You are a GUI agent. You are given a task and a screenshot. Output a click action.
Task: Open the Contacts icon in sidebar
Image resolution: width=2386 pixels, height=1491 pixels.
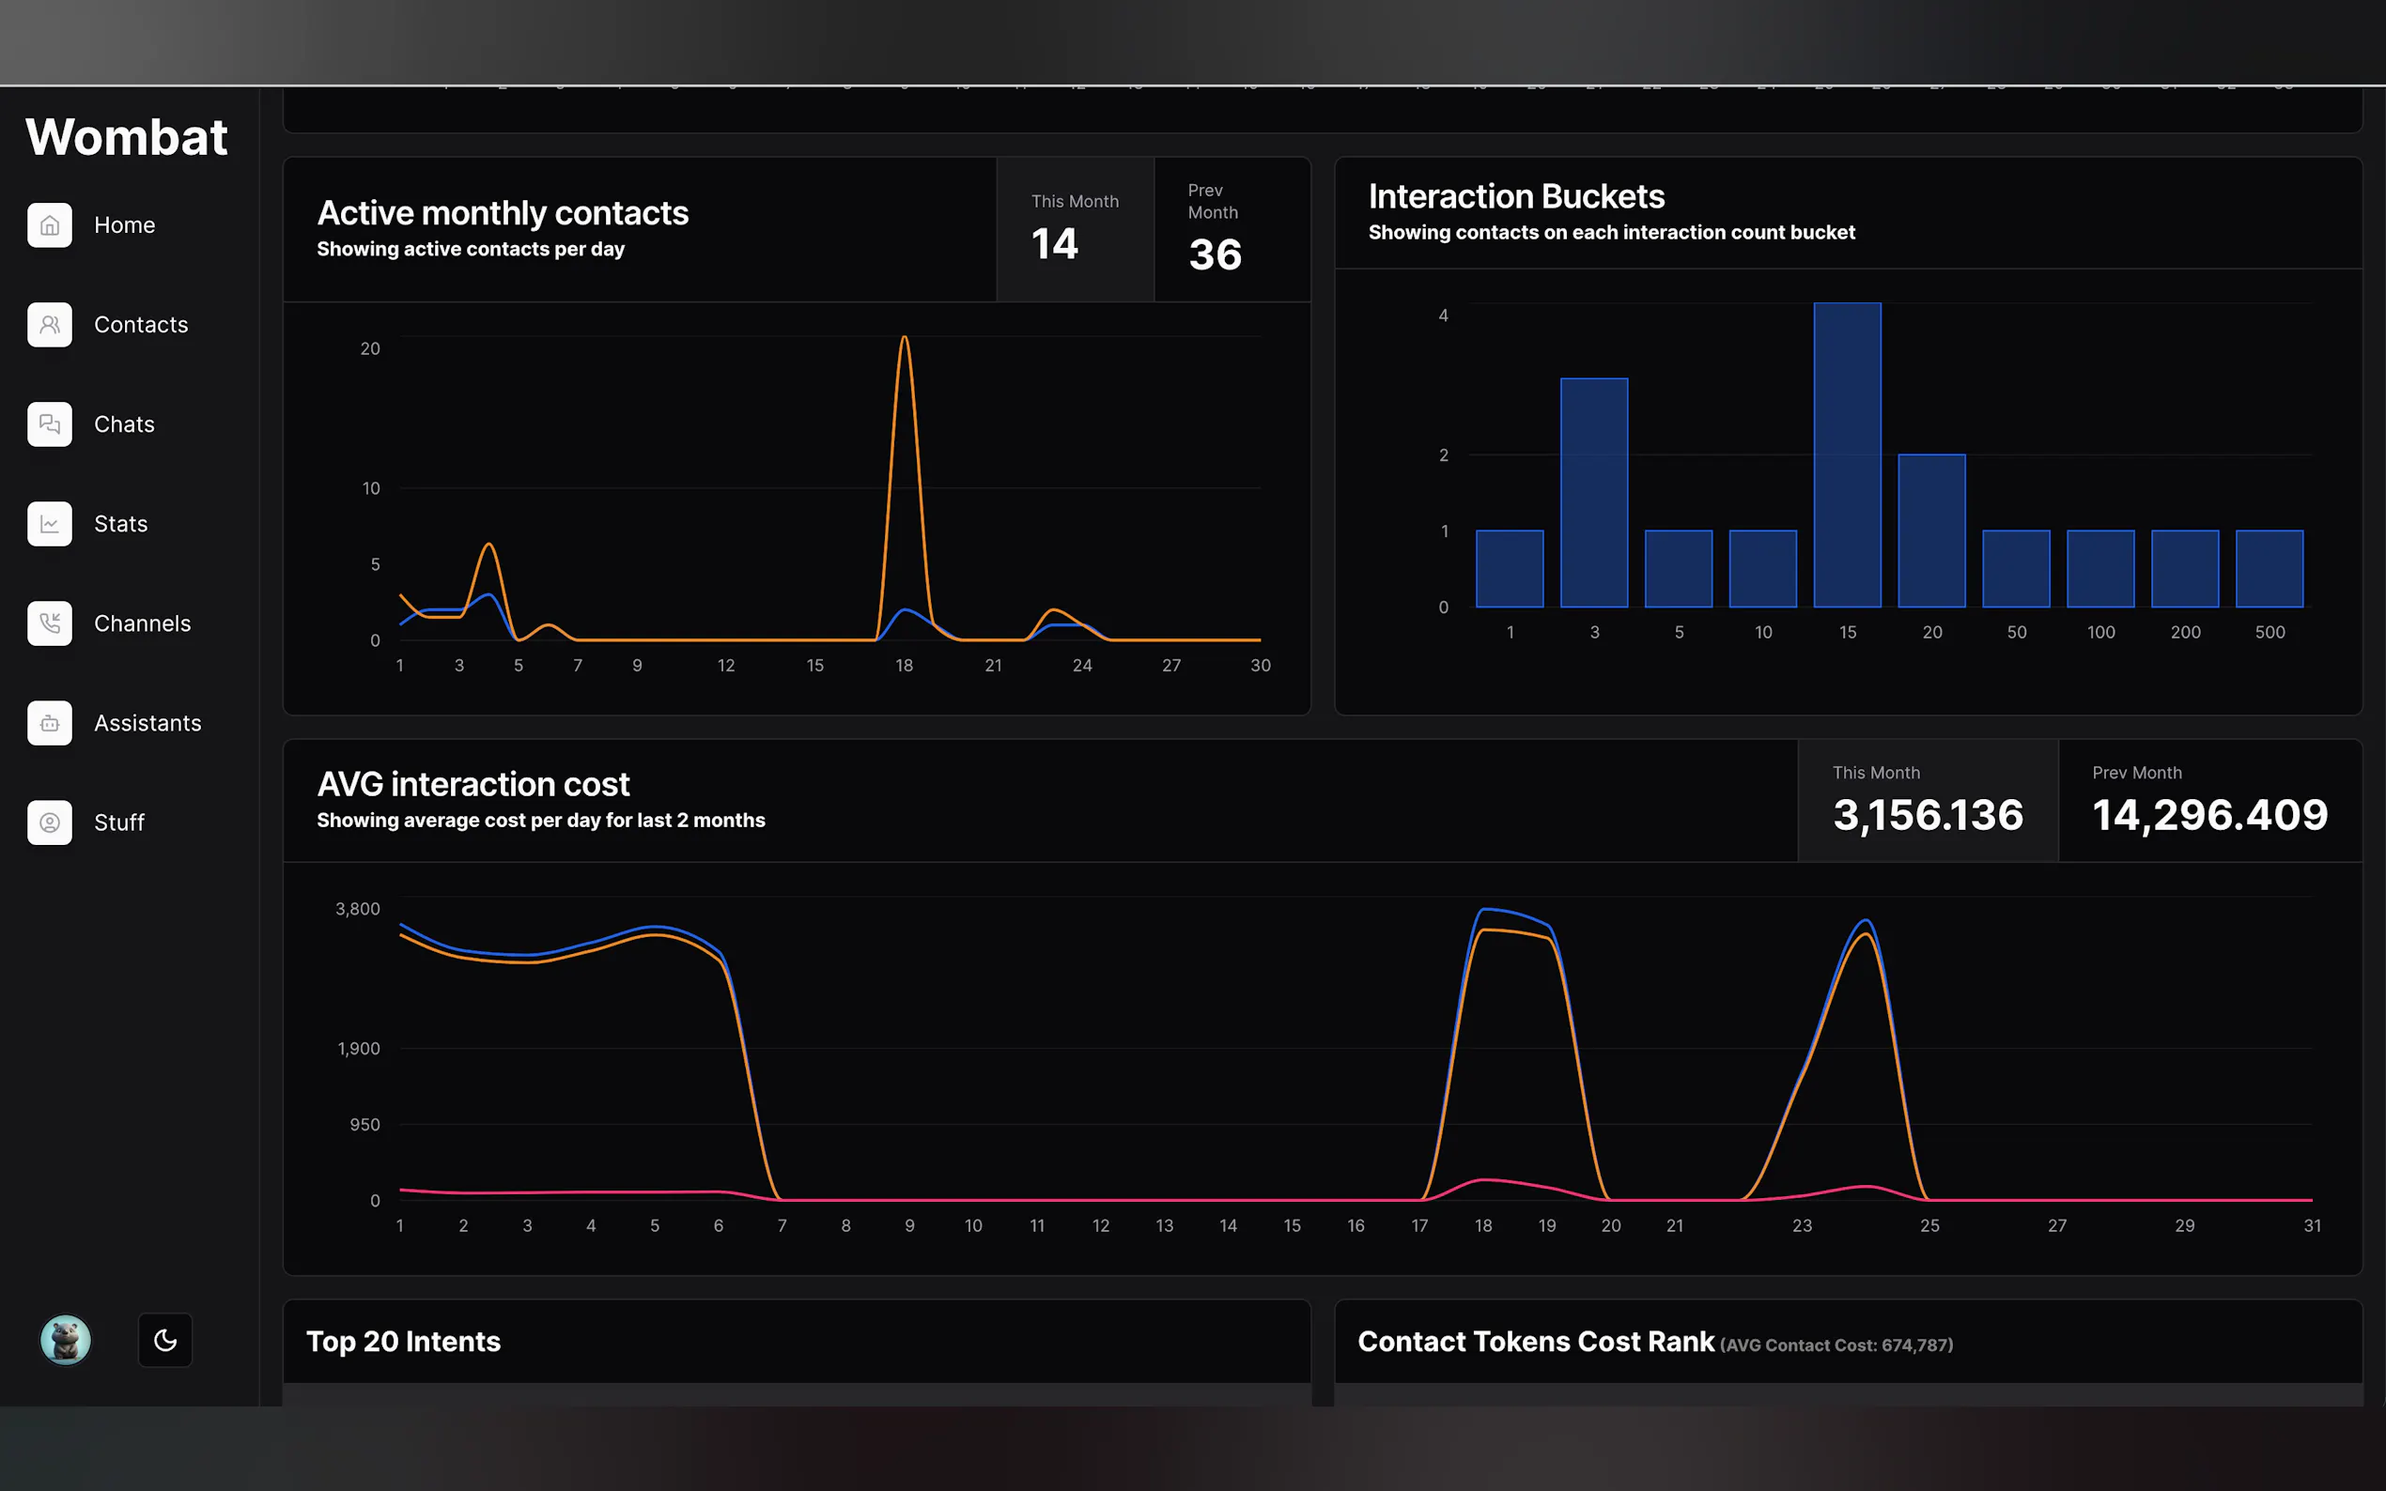tap(50, 326)
